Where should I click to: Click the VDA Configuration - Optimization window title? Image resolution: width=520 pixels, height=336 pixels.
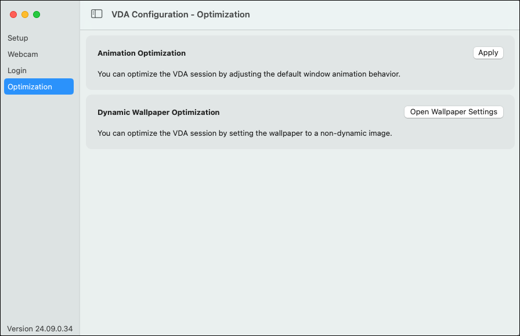(x=180, y=15)
